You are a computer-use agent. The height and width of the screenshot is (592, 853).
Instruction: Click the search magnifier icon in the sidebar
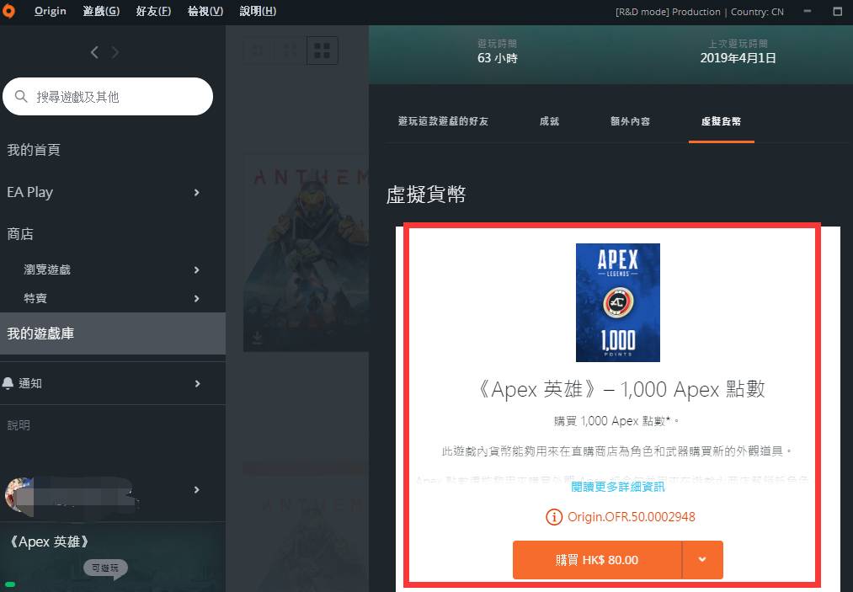(x=21, y=96)
